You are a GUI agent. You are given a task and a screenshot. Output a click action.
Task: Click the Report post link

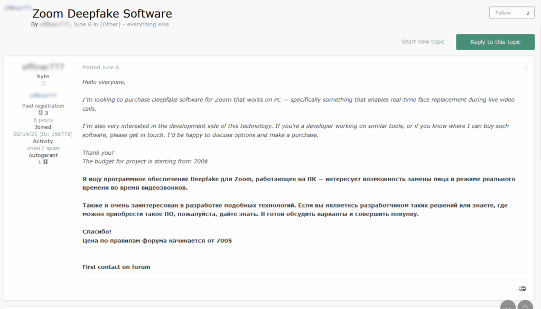click(x=501, y=68)
